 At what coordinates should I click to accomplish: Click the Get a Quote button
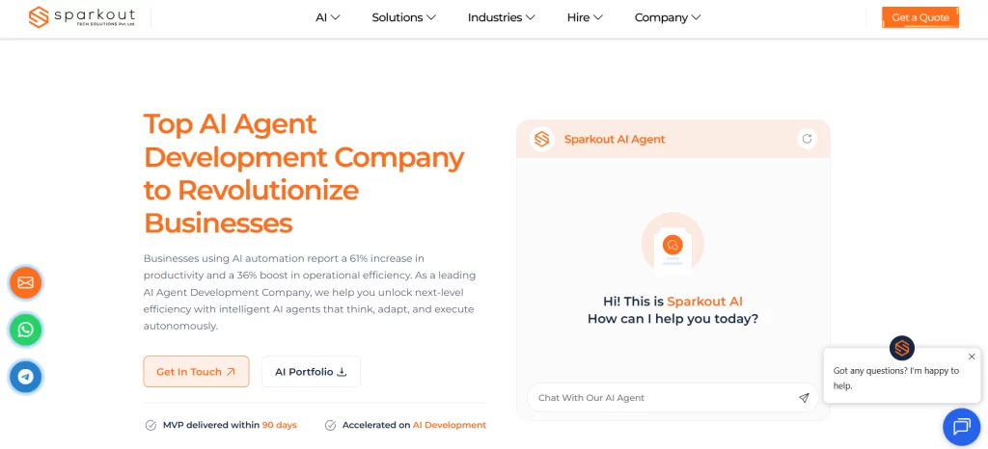point(919,17)
